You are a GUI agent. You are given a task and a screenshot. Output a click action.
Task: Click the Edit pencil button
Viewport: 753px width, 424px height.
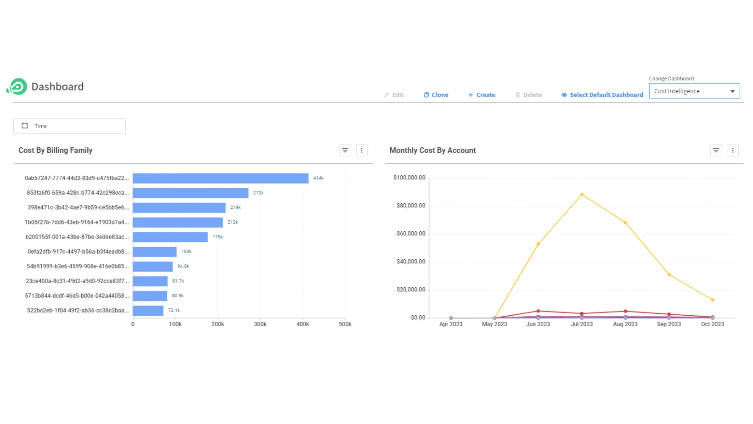point(394,95)
